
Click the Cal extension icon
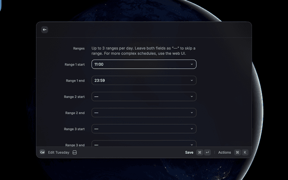[42, 153]
